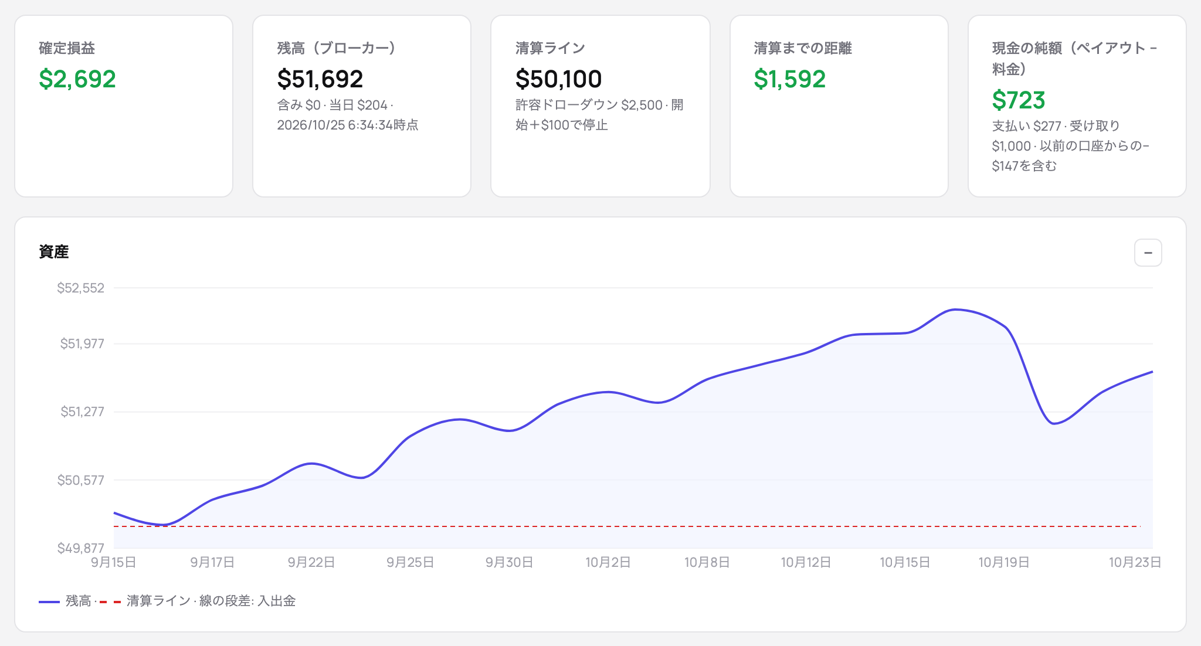This screenshot has width=1201, height=646.
Task: Click the 残高（ブローカー） card title
Action: tap(337, 48)
